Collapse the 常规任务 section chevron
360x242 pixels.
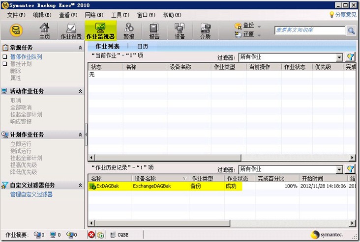[x=80, y=48]
